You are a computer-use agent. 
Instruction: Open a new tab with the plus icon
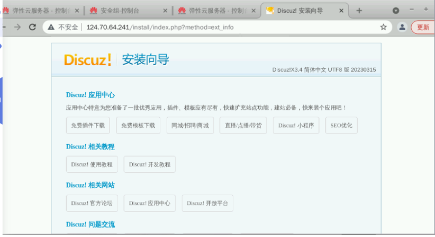359,11
